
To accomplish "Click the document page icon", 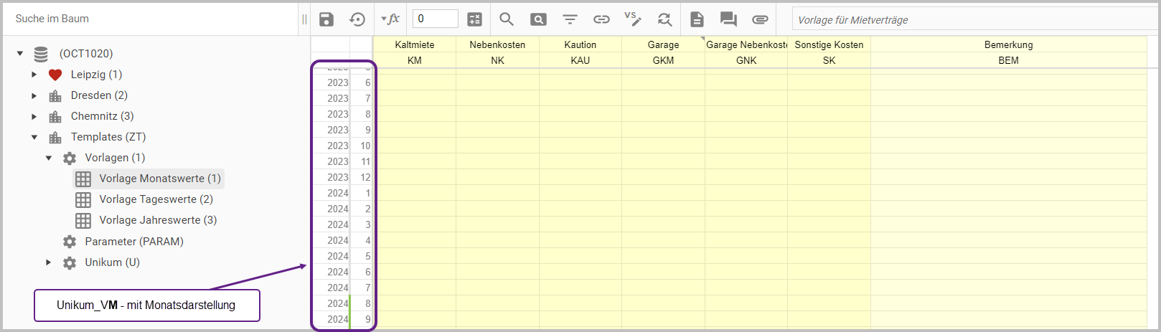I will pyautogui.click(x=697, y=19).
